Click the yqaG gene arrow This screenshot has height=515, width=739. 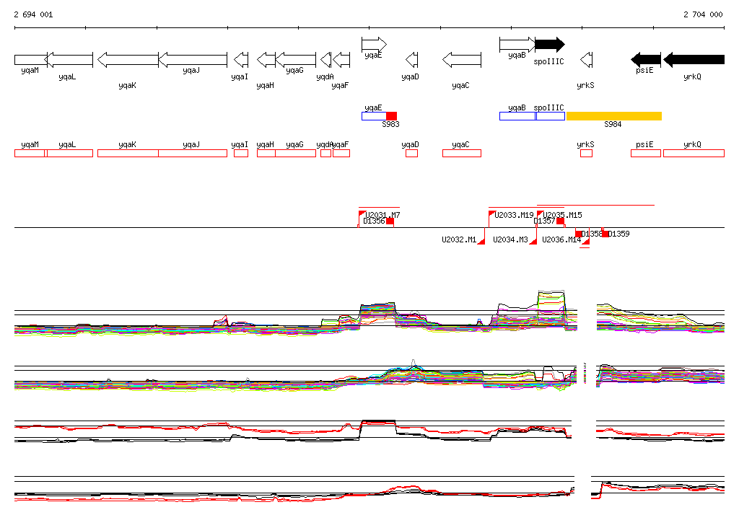tap(295, 60)
